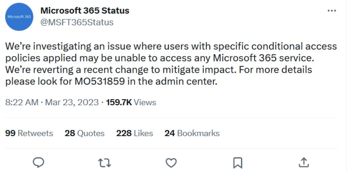Click the blue Microsoft 365 profile avatar
The height and width of the screenshot is (173, 347).
coord(19,17)
